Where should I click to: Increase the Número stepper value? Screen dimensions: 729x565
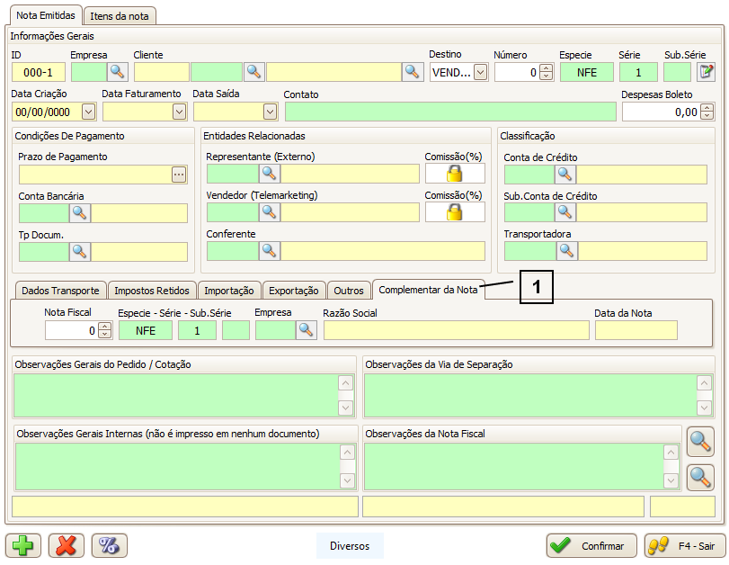546,68
